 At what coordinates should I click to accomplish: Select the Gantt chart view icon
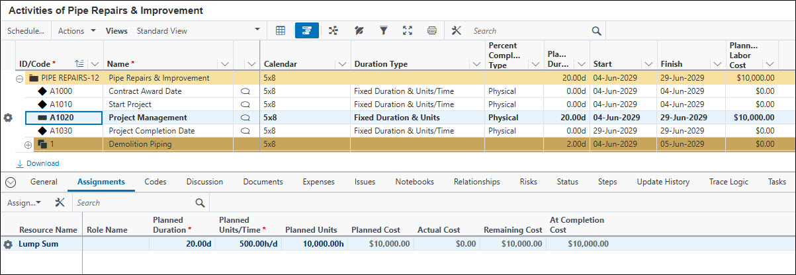click(x=307, y=30)
